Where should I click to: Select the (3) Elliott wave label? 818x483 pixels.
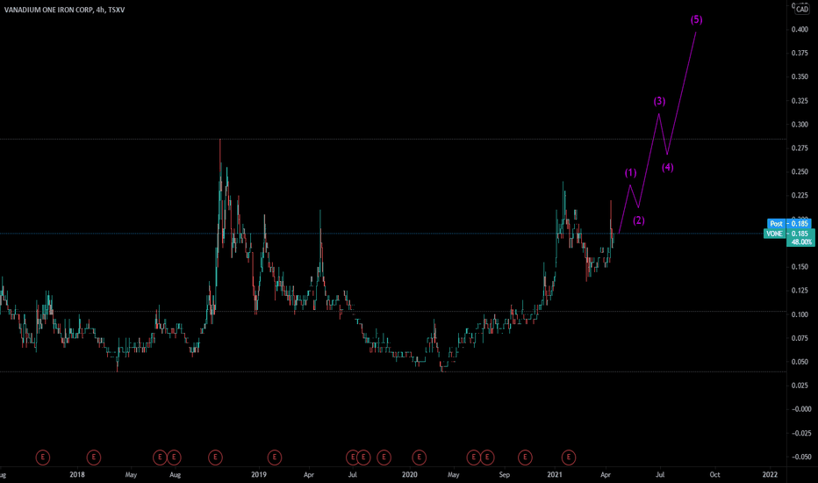[x=659, y=101]
